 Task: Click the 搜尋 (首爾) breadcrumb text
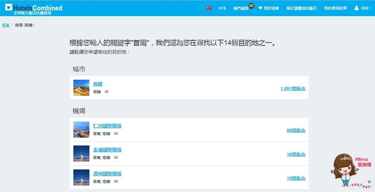pos(24,25)
